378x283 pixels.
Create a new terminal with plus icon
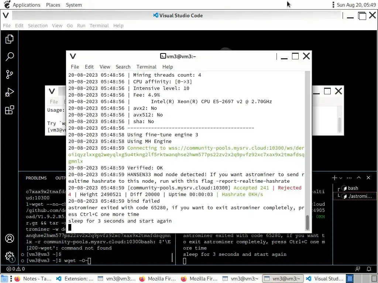coord(334,178)
